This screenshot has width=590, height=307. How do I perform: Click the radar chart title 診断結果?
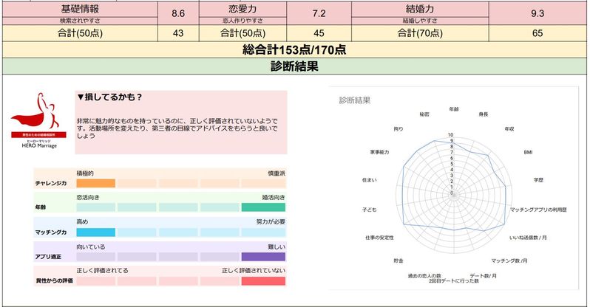[x=355, y=100]
